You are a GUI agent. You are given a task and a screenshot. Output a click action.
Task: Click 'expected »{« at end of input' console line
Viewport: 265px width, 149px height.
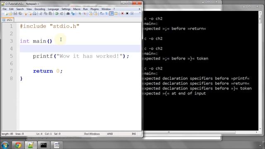tap(174, 94)
